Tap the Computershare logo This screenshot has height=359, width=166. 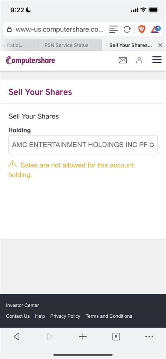[x=30, y=60]
